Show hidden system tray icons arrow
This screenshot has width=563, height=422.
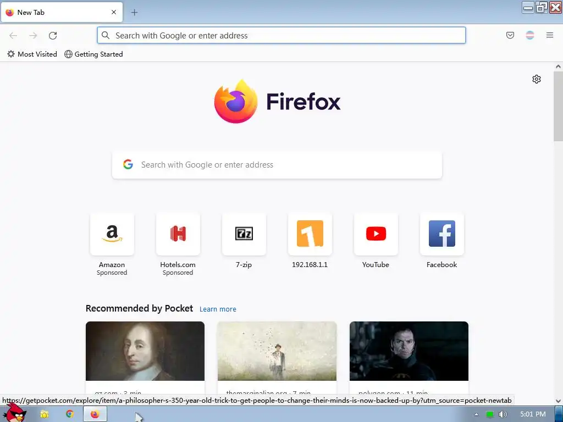click(476, 414)
